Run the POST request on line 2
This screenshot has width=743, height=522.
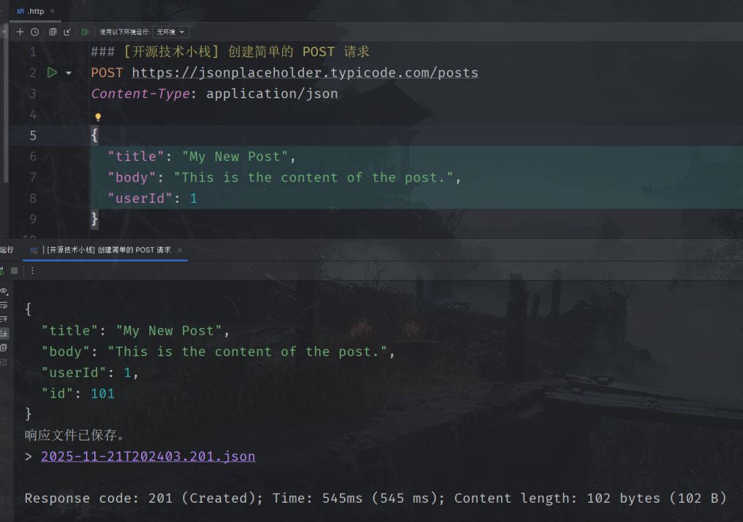[52, 72]
